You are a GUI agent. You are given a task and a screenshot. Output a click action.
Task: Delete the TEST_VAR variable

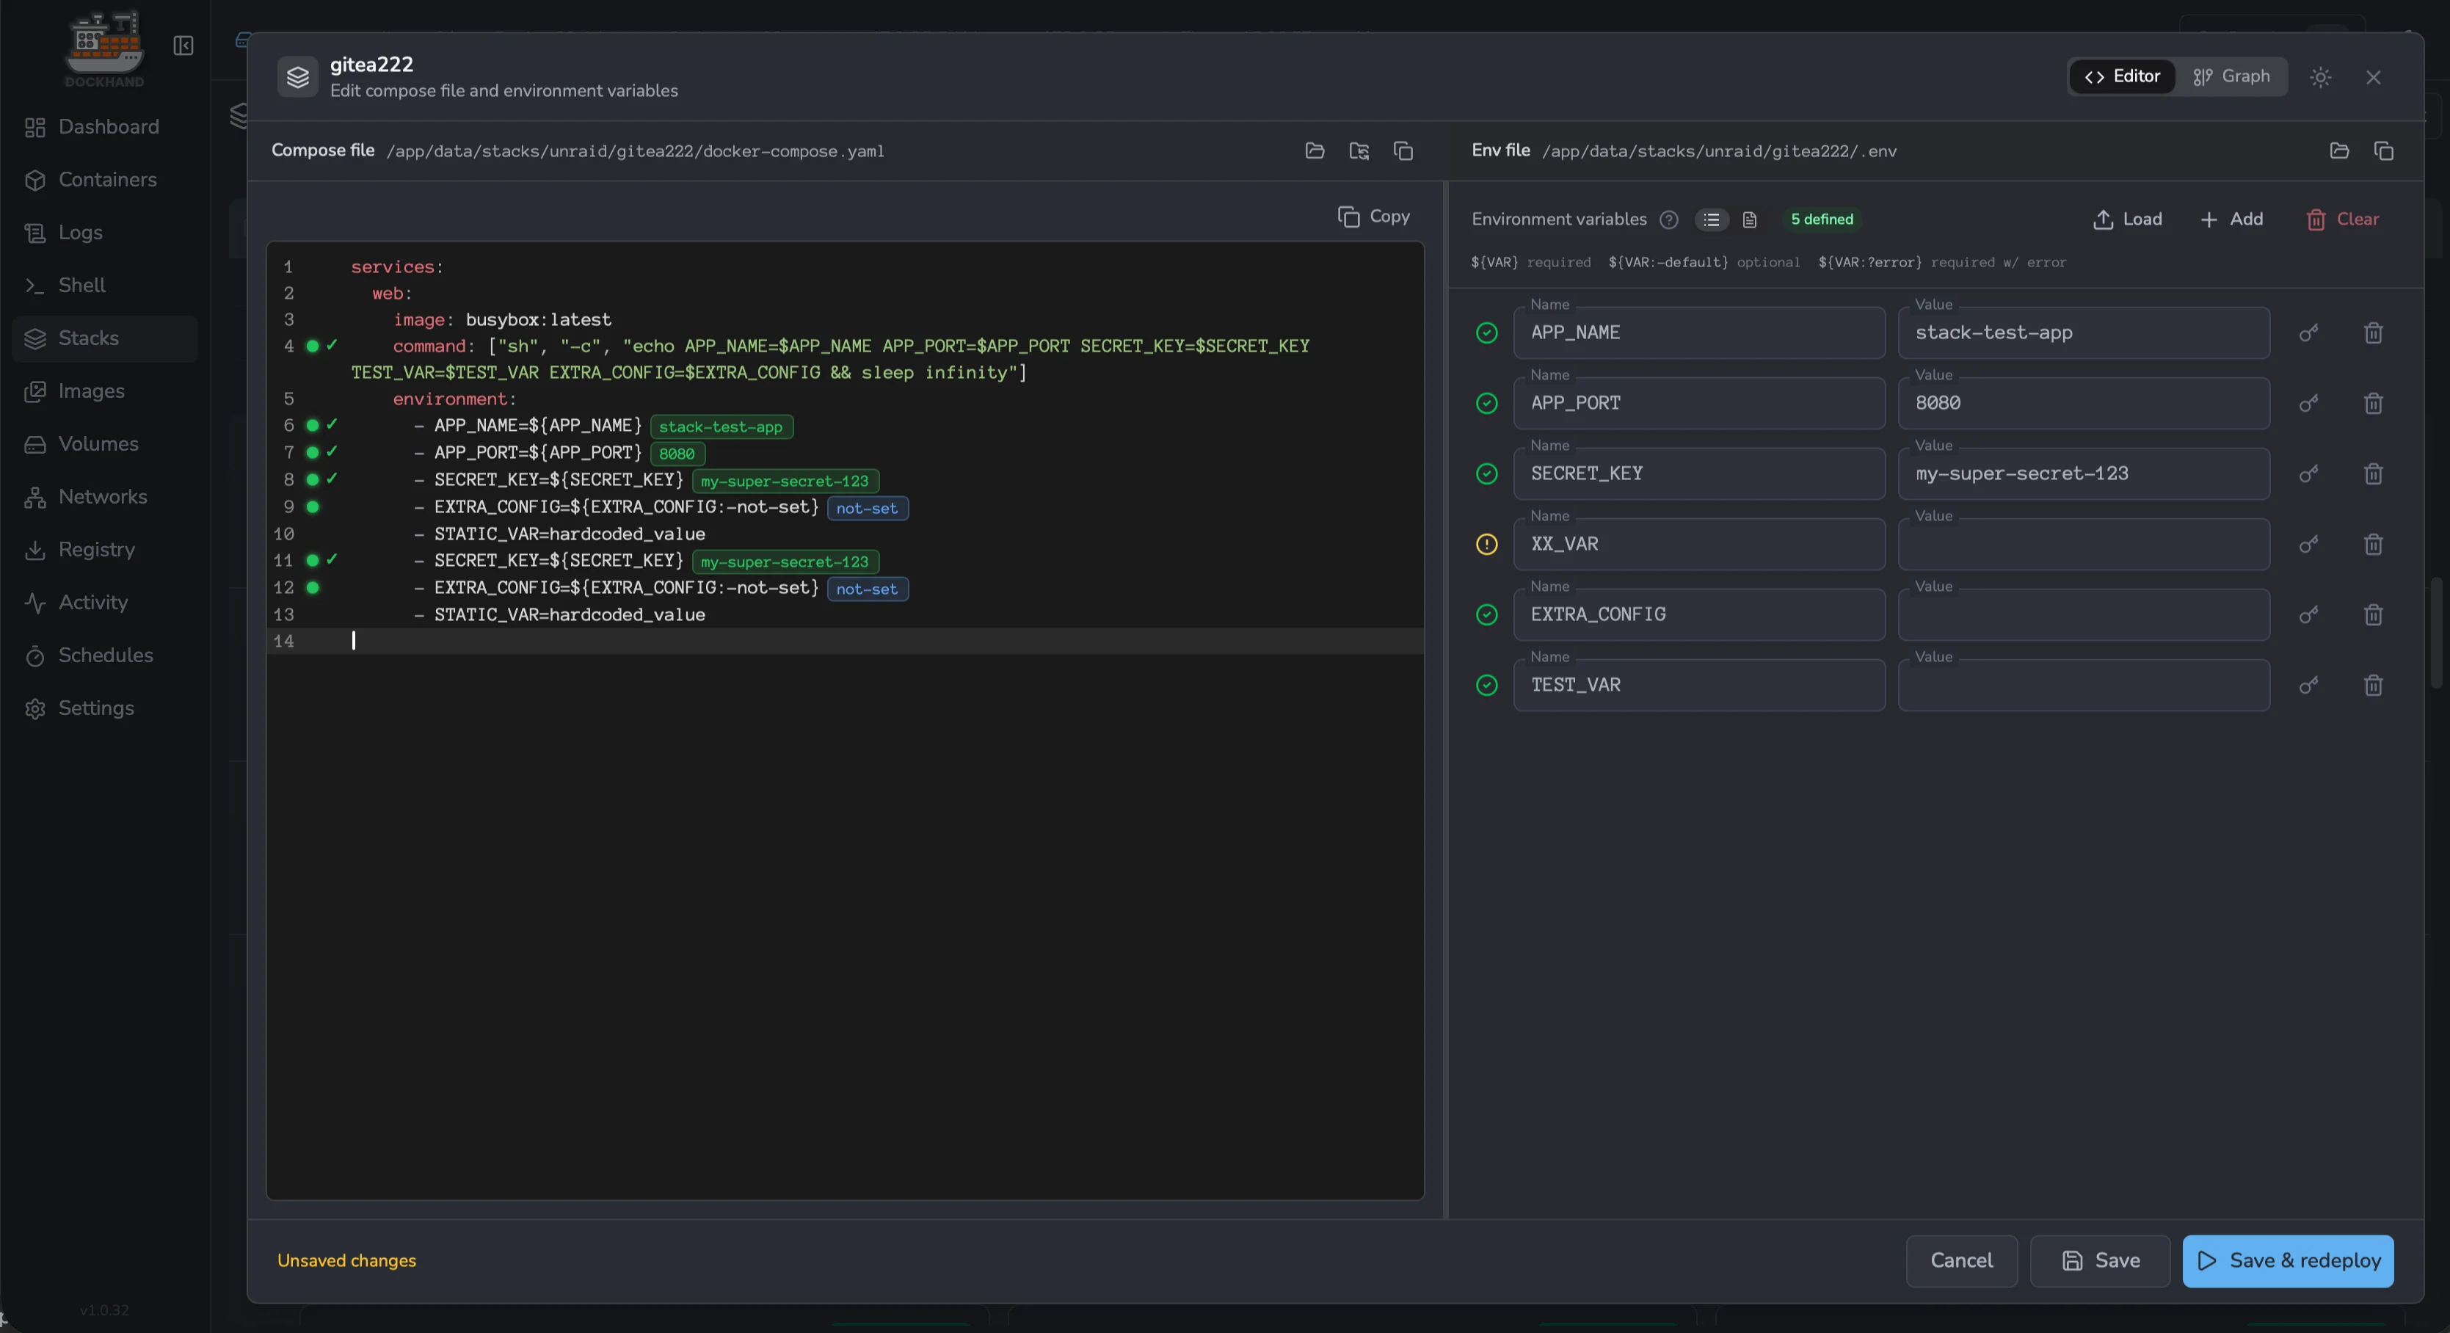click(x=2373, y=685)
